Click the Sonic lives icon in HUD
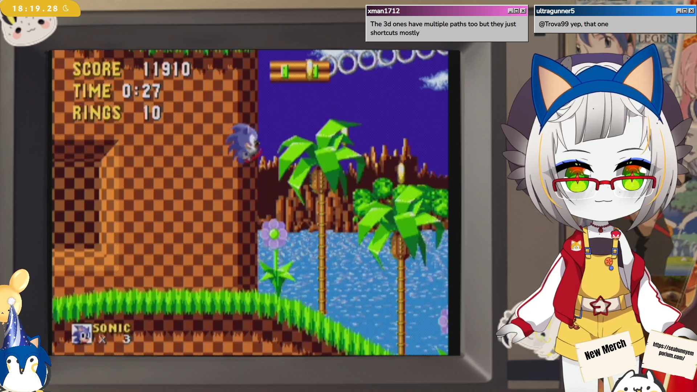The width and height of the screenshot is (697, 392). pyautogui.click(x=82, y=334)
